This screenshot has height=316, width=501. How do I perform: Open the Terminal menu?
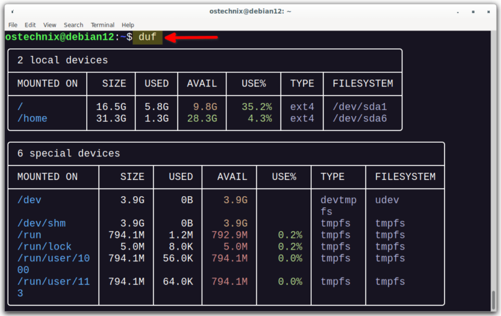click(x=102, y=25)
